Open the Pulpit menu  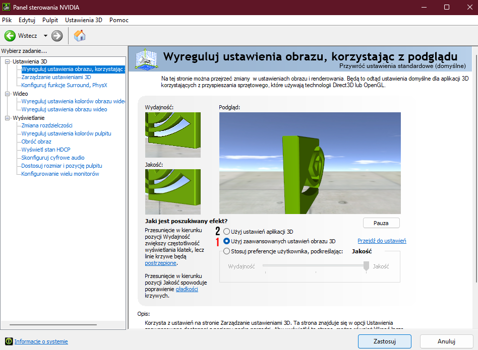click(50, 20)
